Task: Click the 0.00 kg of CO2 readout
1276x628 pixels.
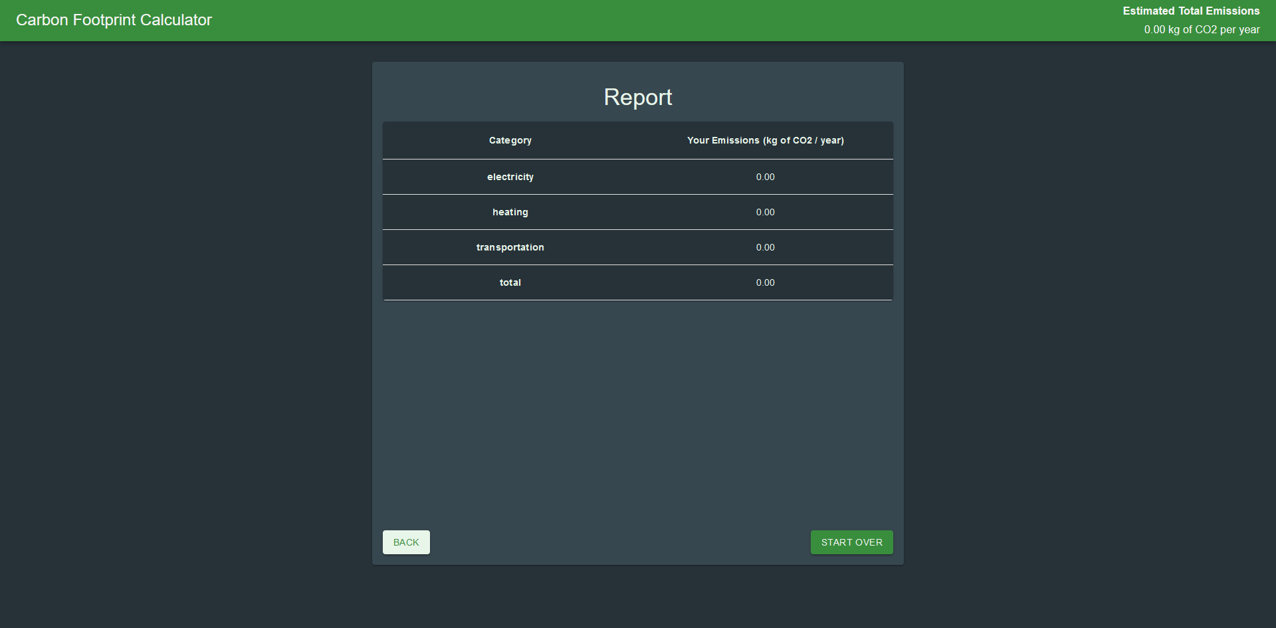Action: 1202,30
